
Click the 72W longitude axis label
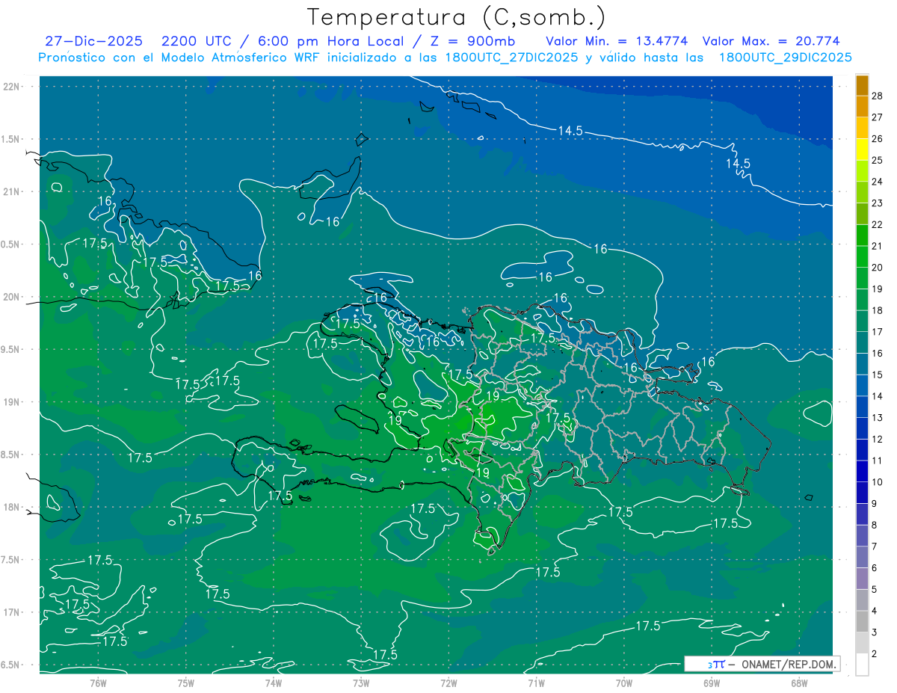449,683
